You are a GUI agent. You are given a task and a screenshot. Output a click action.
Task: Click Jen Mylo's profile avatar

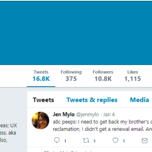(41, 120)
